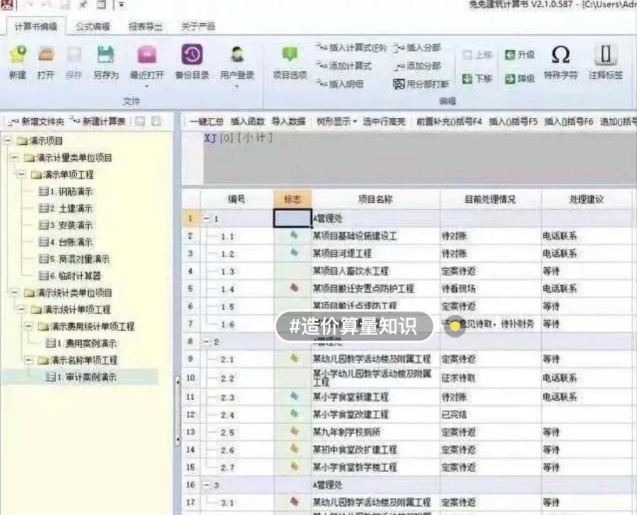Click the 一键汇总 button
637x515 pixels.
pyautogui.click(x=207, y=122)
